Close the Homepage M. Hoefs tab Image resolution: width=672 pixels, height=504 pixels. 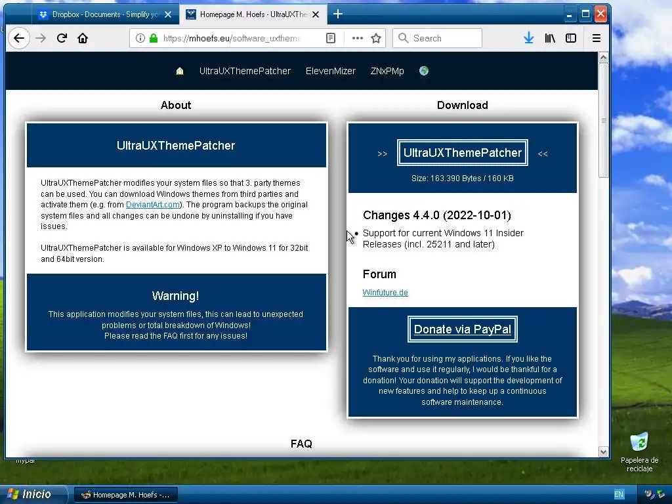316,14
